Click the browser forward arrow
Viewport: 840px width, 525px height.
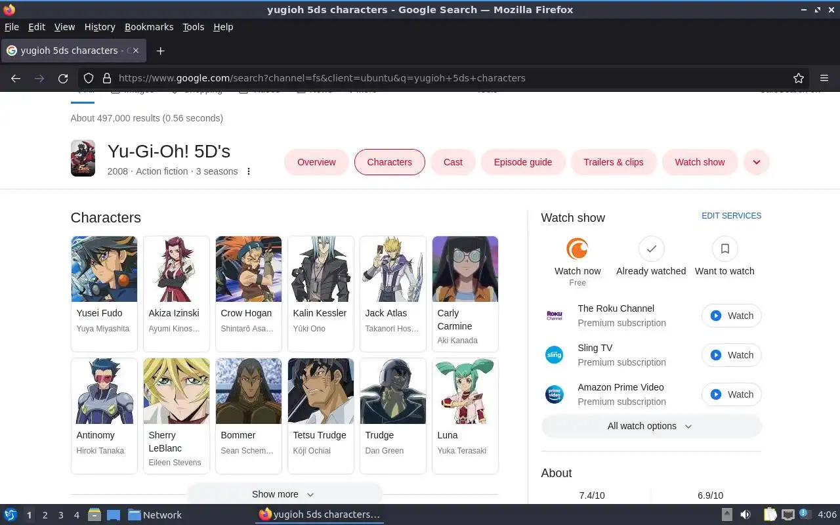[x=39, y=78]
